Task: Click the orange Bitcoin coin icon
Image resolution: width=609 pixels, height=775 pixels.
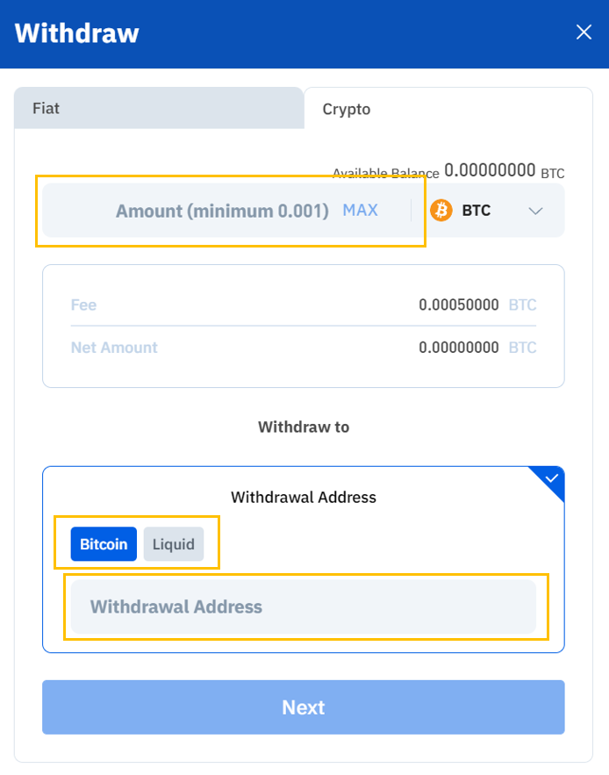Action: 441,210
